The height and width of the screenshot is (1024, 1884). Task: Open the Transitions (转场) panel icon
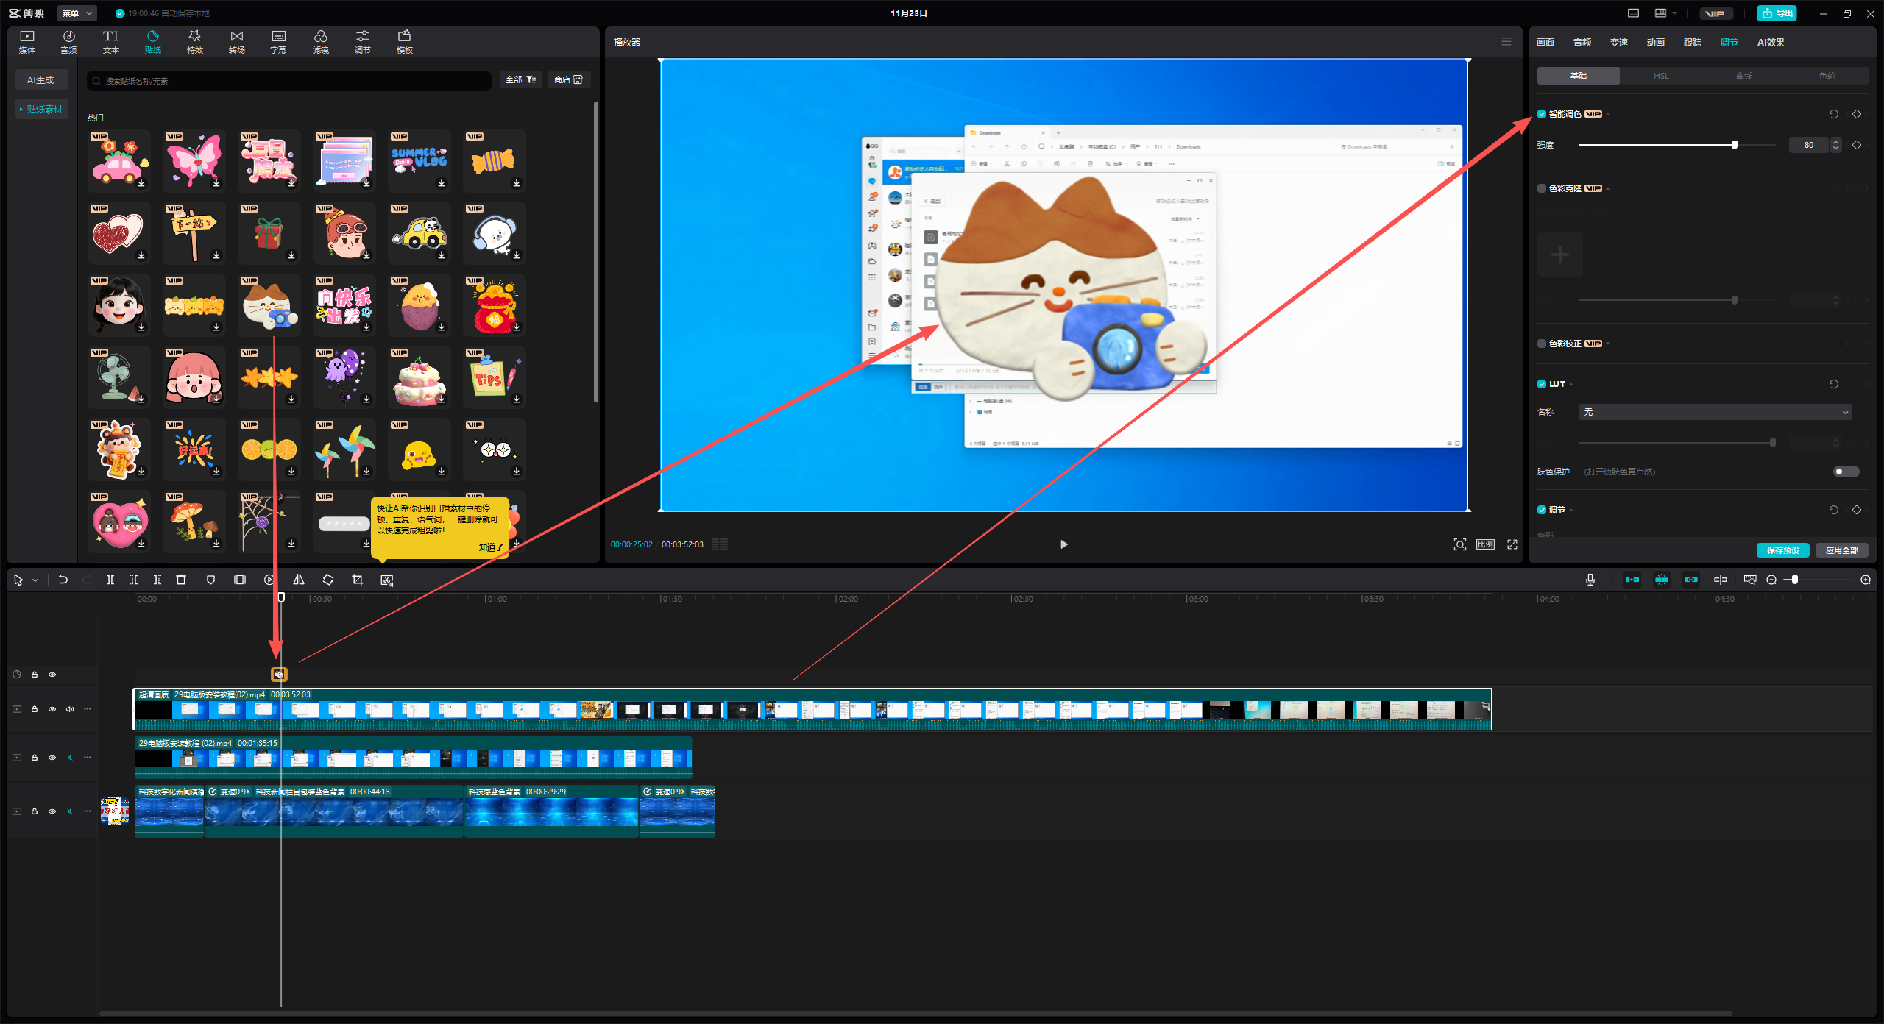[236, 41]
